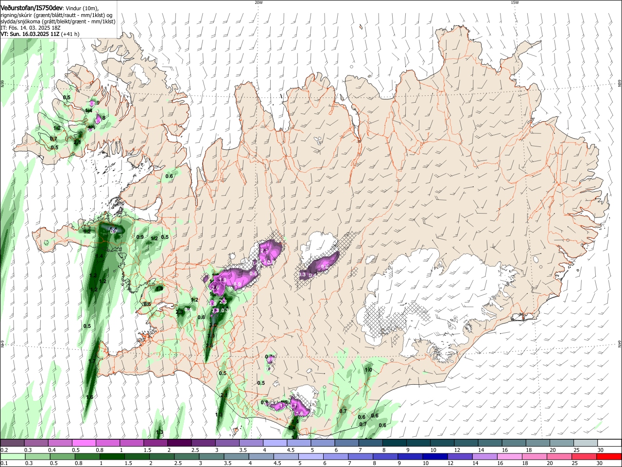Image resolution: width=622 pixels, height=467 pixels.
Task: Click the bright red 30 swatch in lower legend
Action: coord(609,456)
